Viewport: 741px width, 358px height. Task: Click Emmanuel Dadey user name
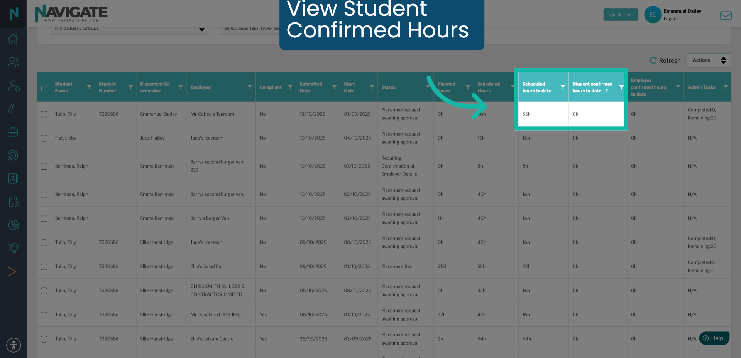pos(682,11)
